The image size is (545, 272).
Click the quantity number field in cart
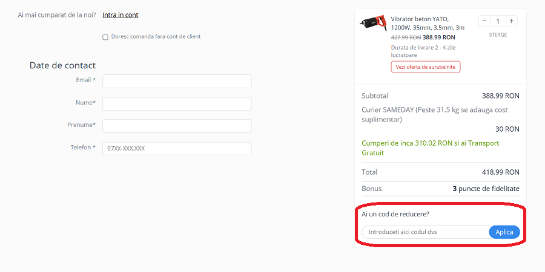[x=498, y=21]
